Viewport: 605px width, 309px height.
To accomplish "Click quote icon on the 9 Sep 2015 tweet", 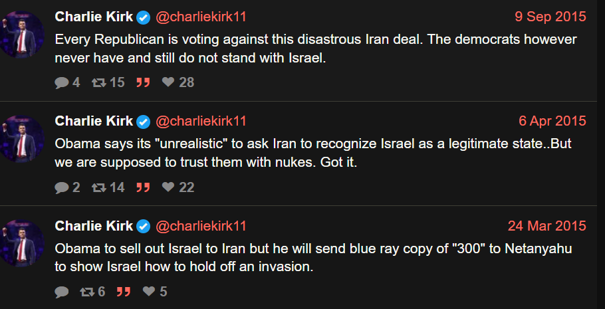I will click(x=142, y=82).
